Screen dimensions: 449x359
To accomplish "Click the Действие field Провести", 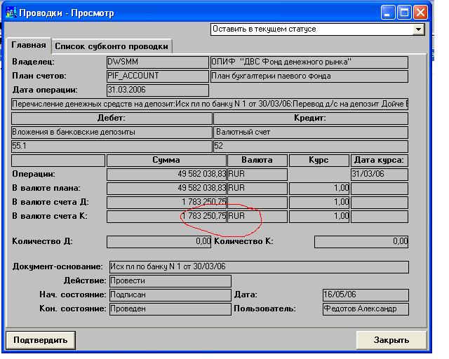I will point(170,281).
